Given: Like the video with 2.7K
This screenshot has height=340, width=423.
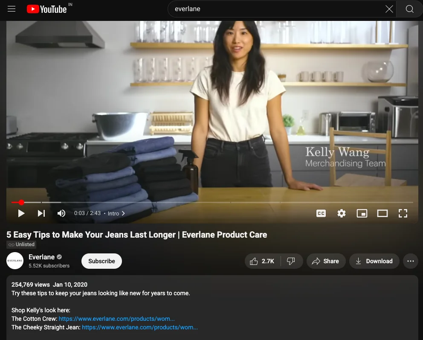Looking at the screenshot, I should click(263, 261).
